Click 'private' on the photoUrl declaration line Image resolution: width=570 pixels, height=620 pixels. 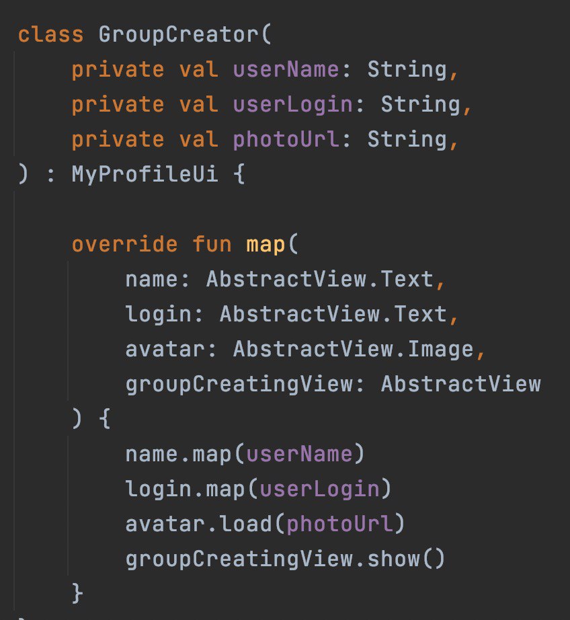click(118, 140)
